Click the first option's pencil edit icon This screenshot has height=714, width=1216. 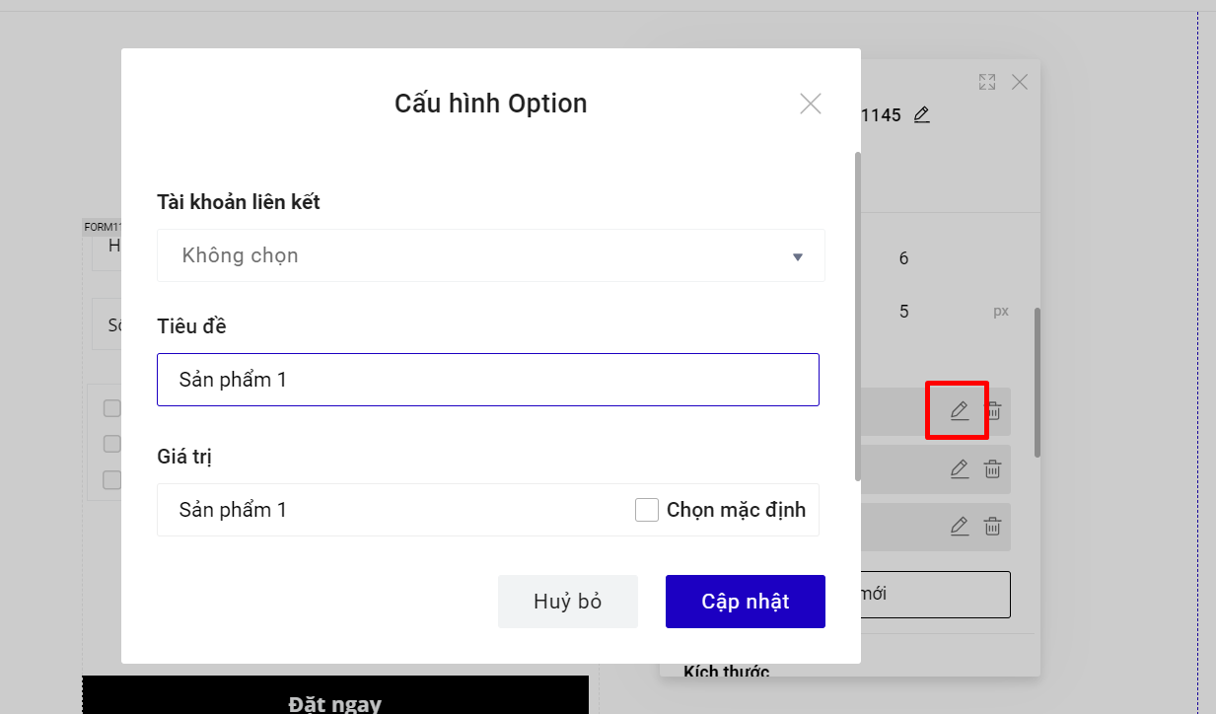coord(959,411)
